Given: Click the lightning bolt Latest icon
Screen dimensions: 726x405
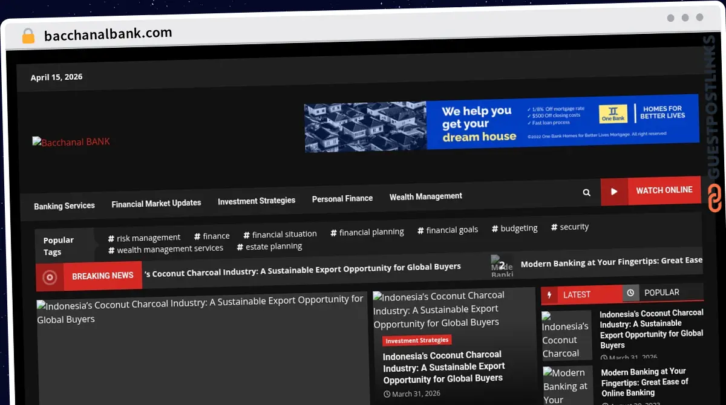Looking at the screenshot, I should click(549, 295).
